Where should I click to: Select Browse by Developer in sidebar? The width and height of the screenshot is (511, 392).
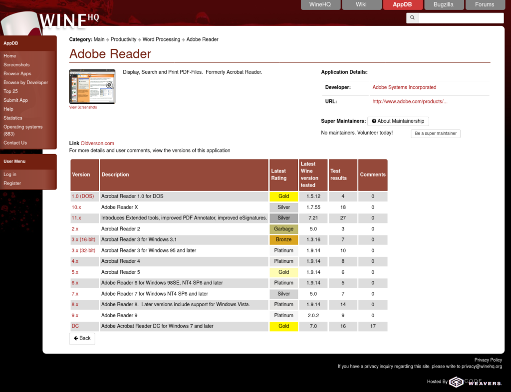(26, 82)
